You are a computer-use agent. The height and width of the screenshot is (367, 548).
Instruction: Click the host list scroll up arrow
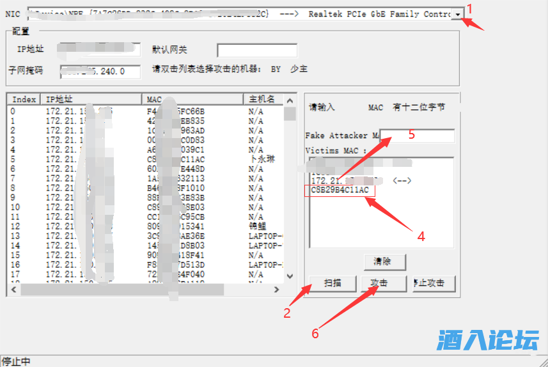(290, 100)
